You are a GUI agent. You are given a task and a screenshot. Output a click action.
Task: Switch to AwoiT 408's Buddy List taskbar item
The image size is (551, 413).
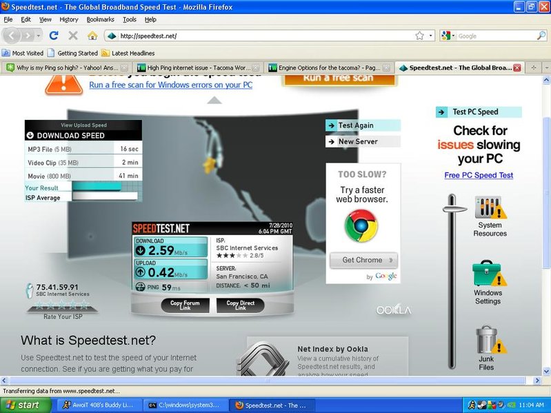click(x=99, y=405)
